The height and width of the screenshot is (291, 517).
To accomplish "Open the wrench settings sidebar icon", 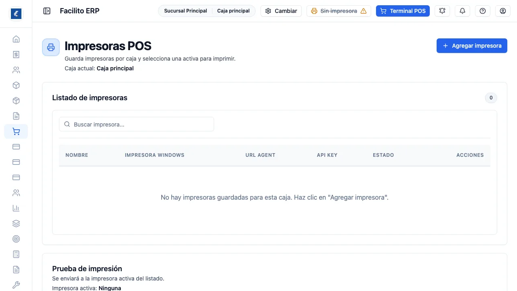I will [x=16, y=285].
